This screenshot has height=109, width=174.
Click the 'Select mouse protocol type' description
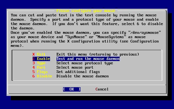point(85,63)
